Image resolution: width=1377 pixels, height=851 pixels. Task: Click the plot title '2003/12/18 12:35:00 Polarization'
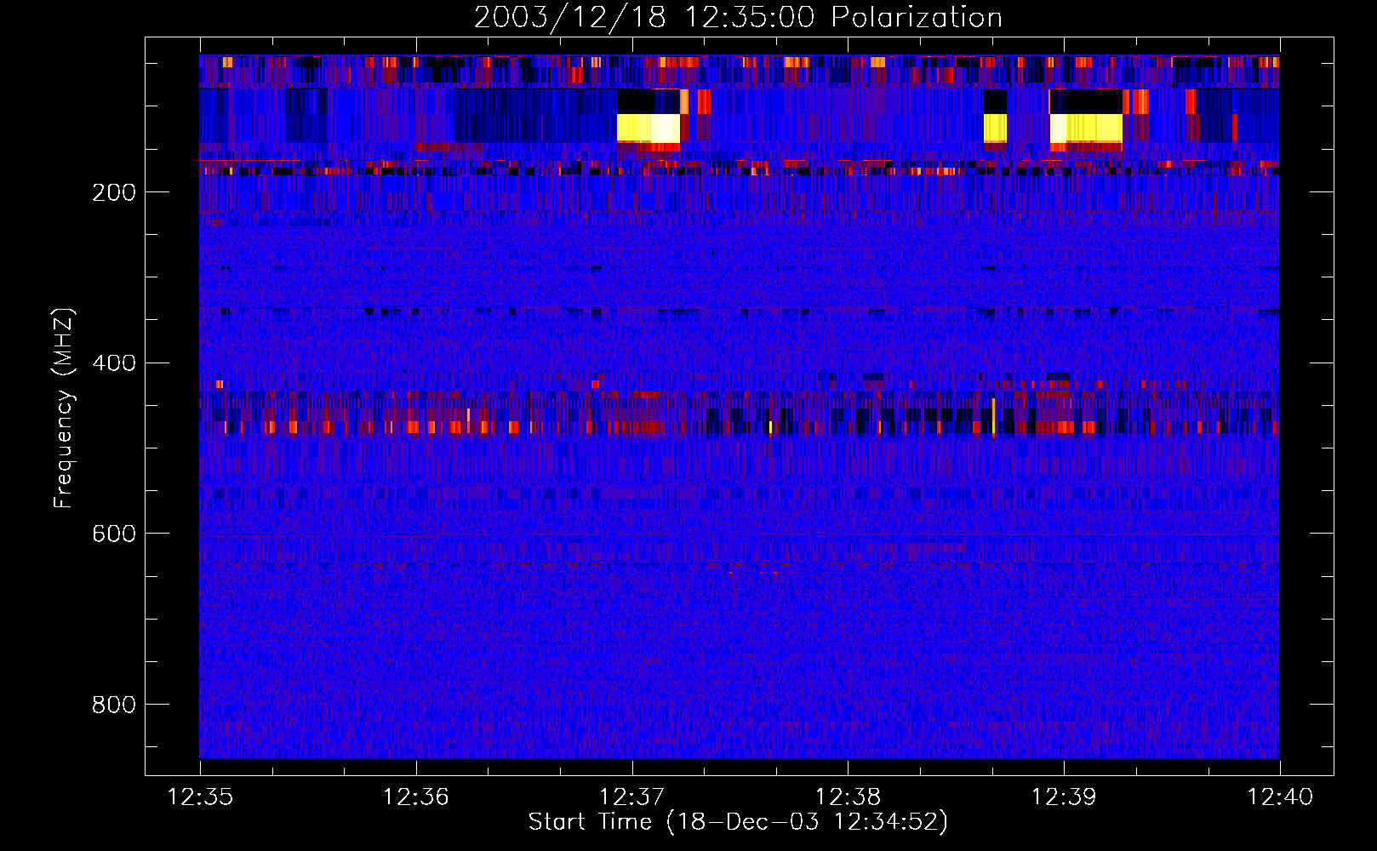click(738, 17)
